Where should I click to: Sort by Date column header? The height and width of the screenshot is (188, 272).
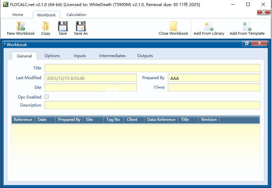45,120
